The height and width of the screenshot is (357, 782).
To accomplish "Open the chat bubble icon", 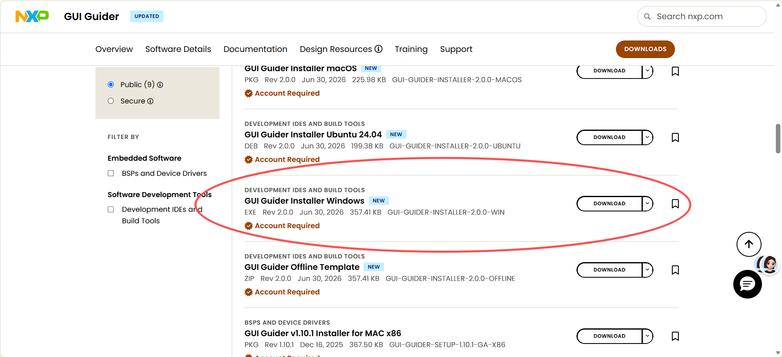I will tap(747, 284).
